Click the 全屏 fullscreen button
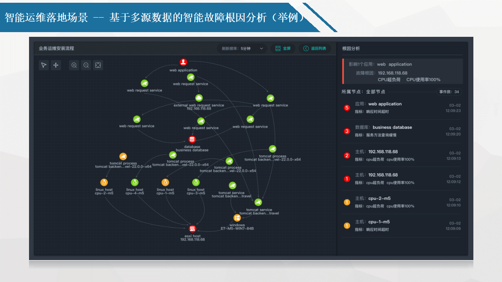 [x=283, y=49]
